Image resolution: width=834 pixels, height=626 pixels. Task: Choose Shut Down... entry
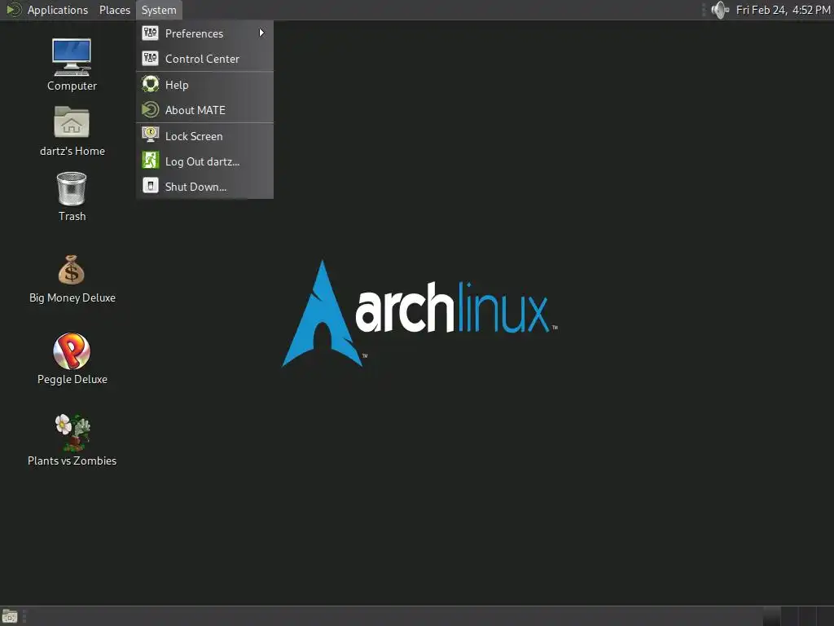pos(204,187)
